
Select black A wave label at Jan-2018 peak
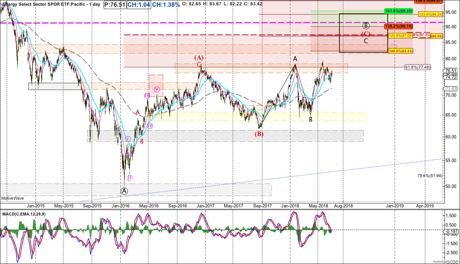295,59
